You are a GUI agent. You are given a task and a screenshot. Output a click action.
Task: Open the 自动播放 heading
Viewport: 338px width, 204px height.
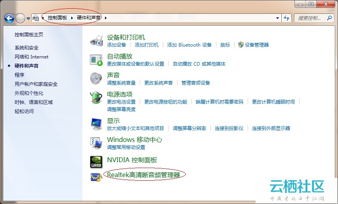coord(120,56)
